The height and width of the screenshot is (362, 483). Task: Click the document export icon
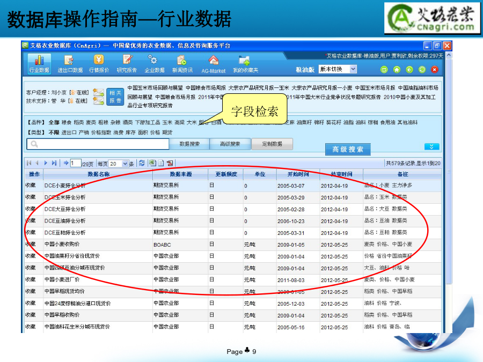[161, 163]
